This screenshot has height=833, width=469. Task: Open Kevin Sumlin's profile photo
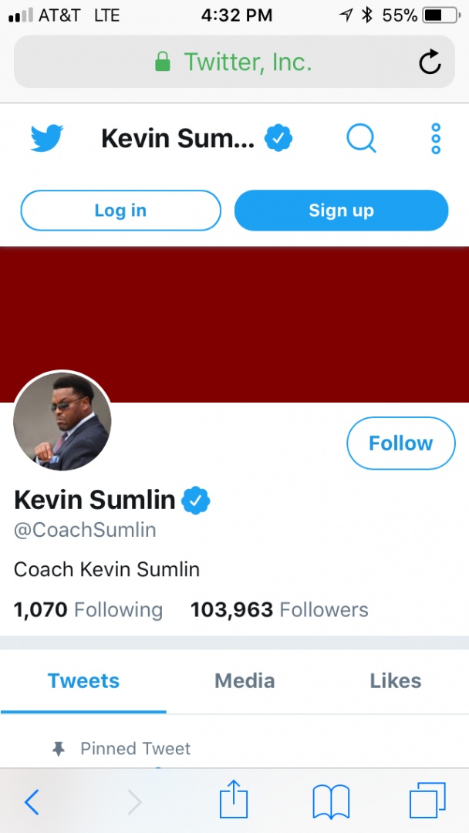coord(62,421)
